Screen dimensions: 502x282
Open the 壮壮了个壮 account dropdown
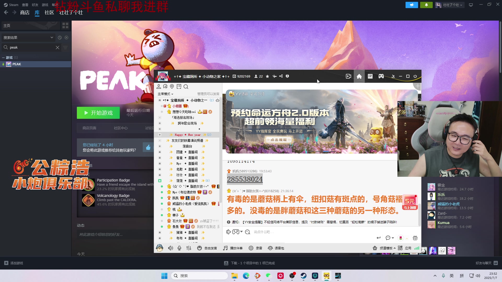point(450,5)
